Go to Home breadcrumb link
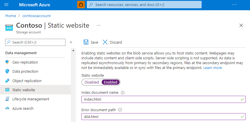 pyautogui.click(x=11, y=16)
